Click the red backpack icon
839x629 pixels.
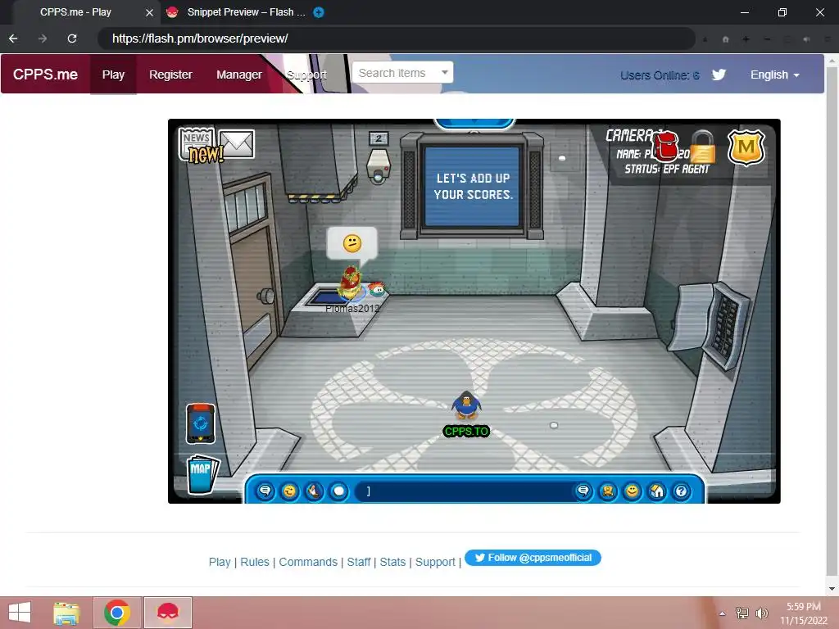coord(665,146)
